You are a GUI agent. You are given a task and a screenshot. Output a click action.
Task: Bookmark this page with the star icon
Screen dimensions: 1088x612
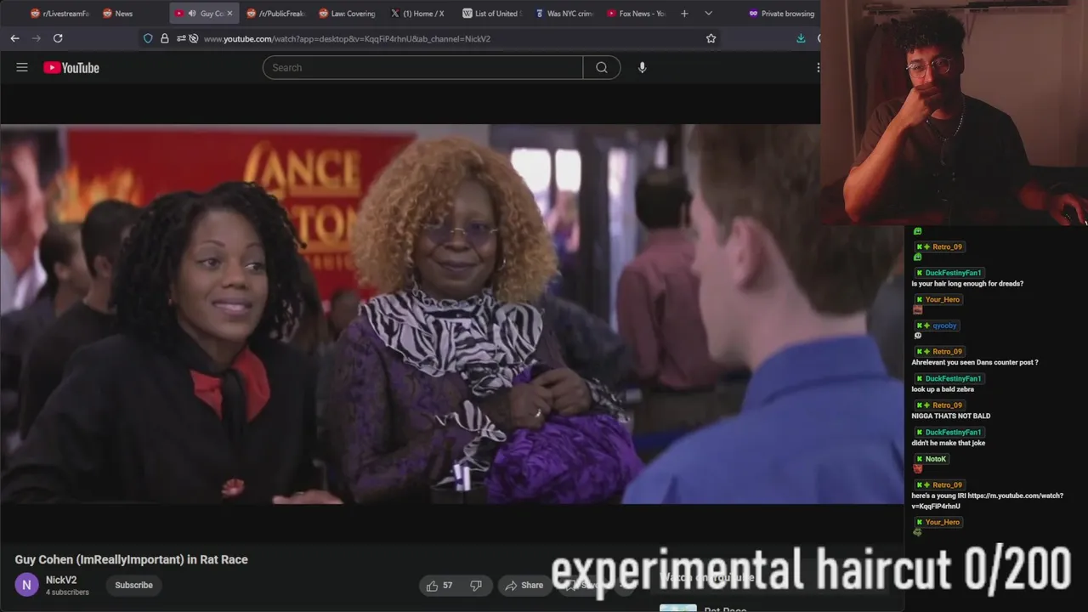point(711,38)
